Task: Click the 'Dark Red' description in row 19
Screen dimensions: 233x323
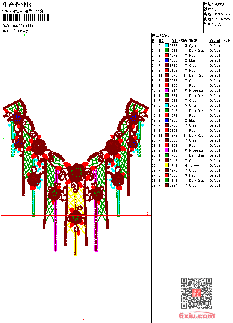Action: 196,135
